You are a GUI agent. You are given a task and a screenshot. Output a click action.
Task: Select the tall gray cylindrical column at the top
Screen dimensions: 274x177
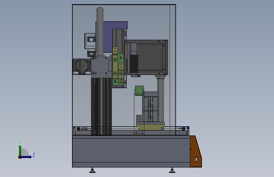pyautogui.click(x=100, y=31)
